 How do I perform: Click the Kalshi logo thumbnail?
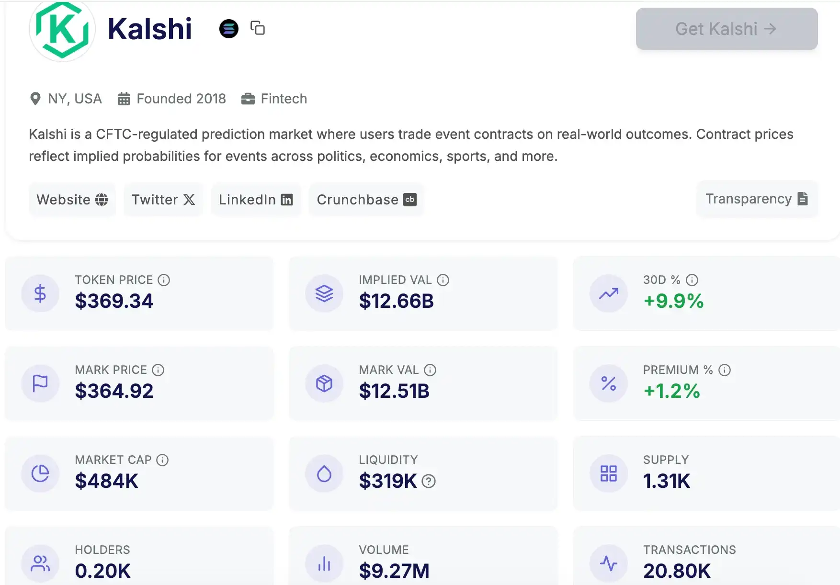[x=62, y=30]
